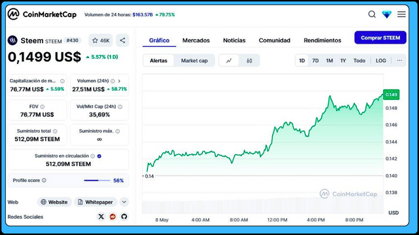The height and width of the screenshot is (235, 419).
Task: Select the 1D time range
Action: tap(302, 61)
